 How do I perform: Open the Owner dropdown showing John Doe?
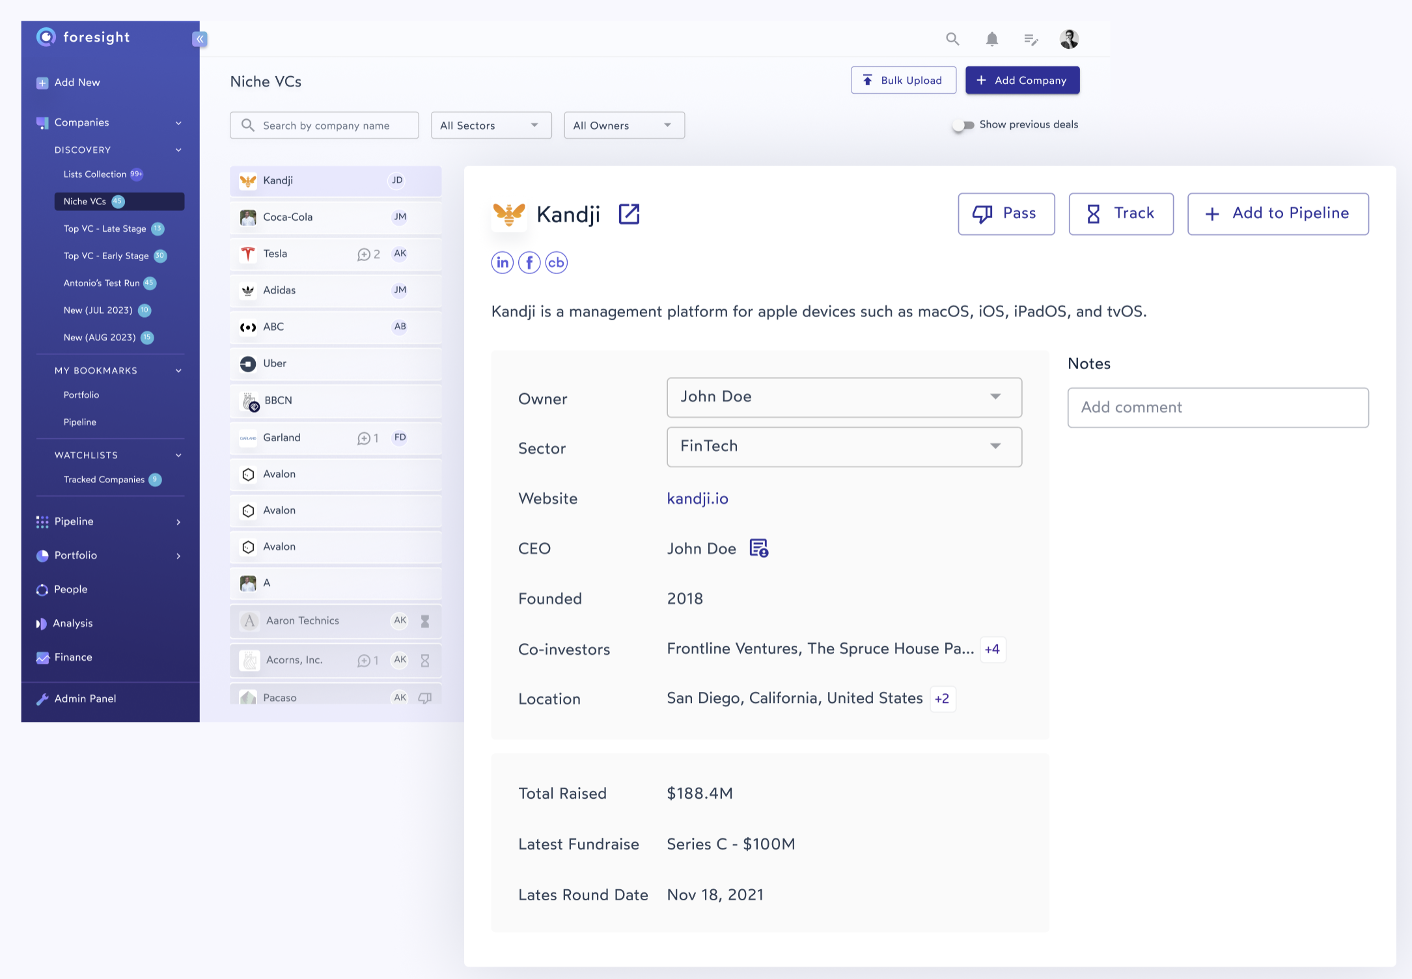(844, 397)
